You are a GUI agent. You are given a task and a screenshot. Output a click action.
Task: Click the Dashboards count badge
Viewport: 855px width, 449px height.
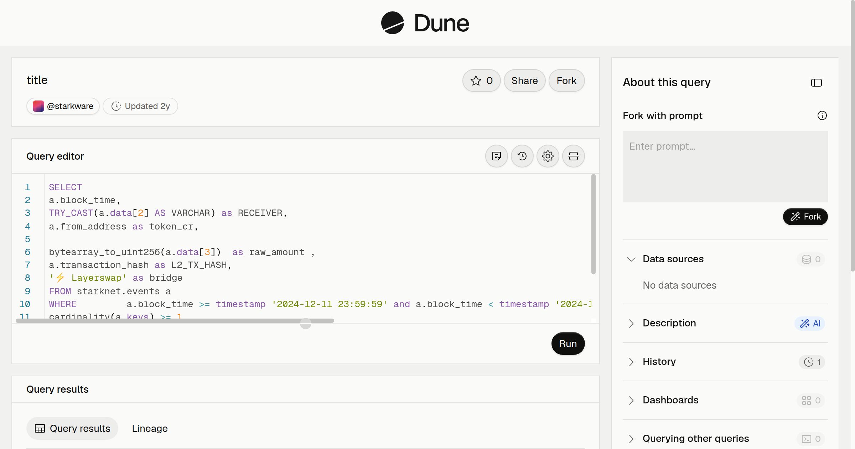click(811, 400)
